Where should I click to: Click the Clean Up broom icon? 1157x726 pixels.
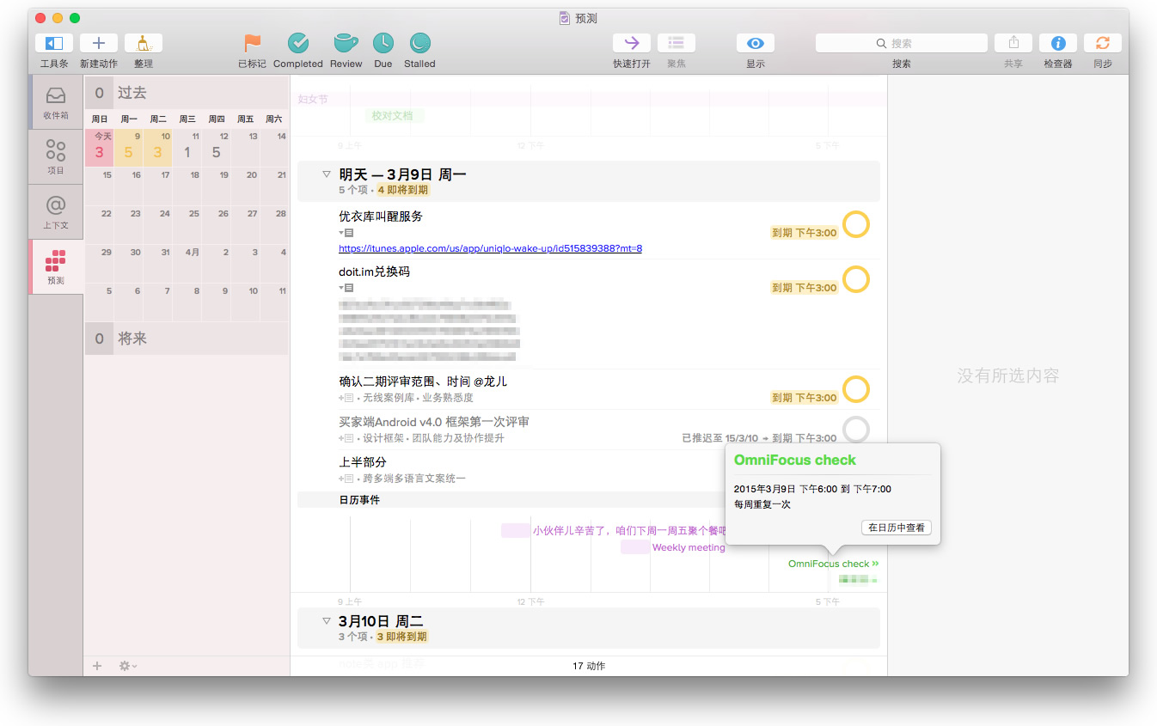click(x=144, y=44)
